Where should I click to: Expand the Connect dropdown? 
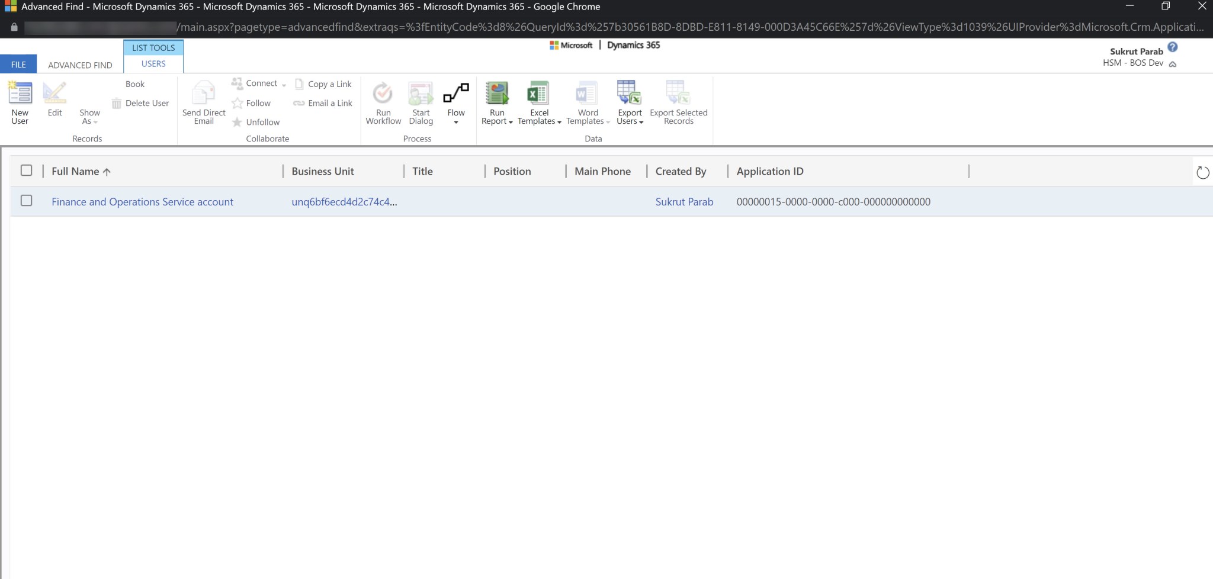point(284,83)
